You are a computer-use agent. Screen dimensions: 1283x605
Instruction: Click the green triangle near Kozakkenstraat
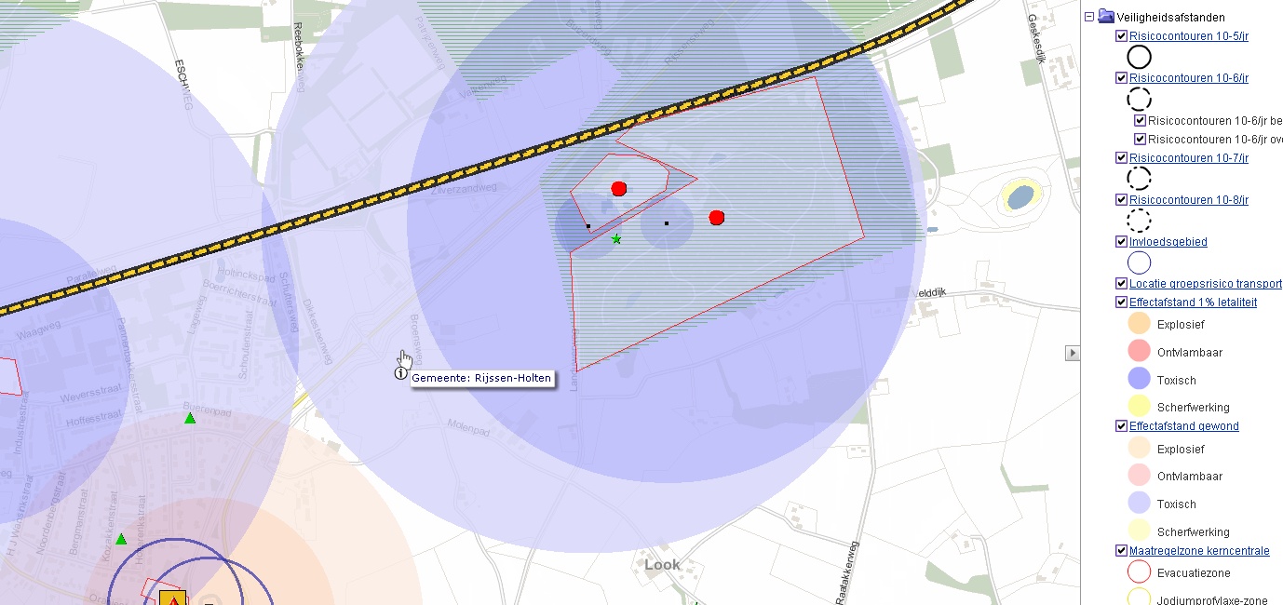[121, 539]
